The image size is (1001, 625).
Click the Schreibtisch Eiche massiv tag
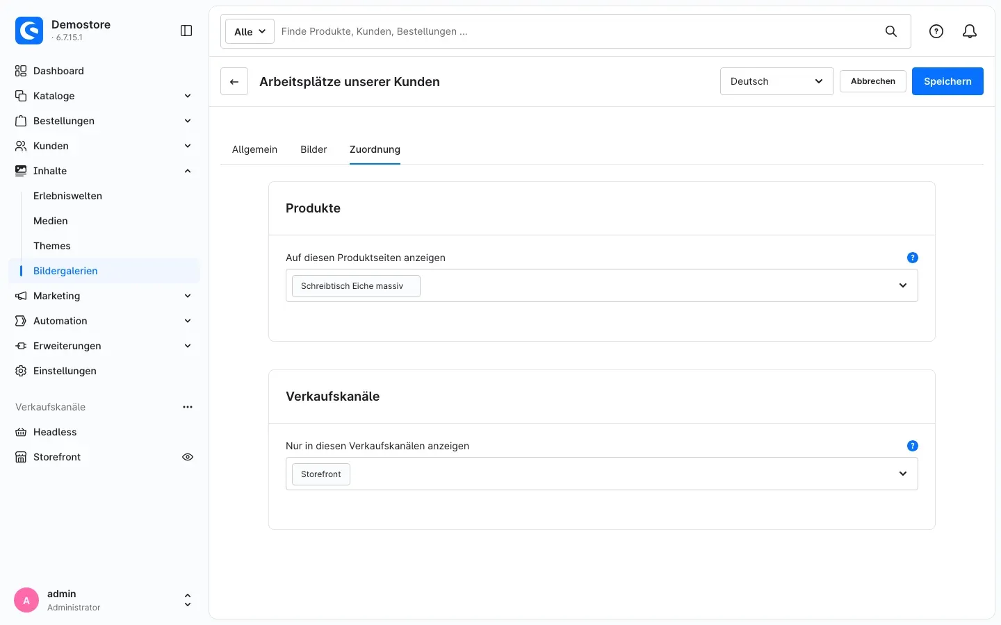point(356,286)
